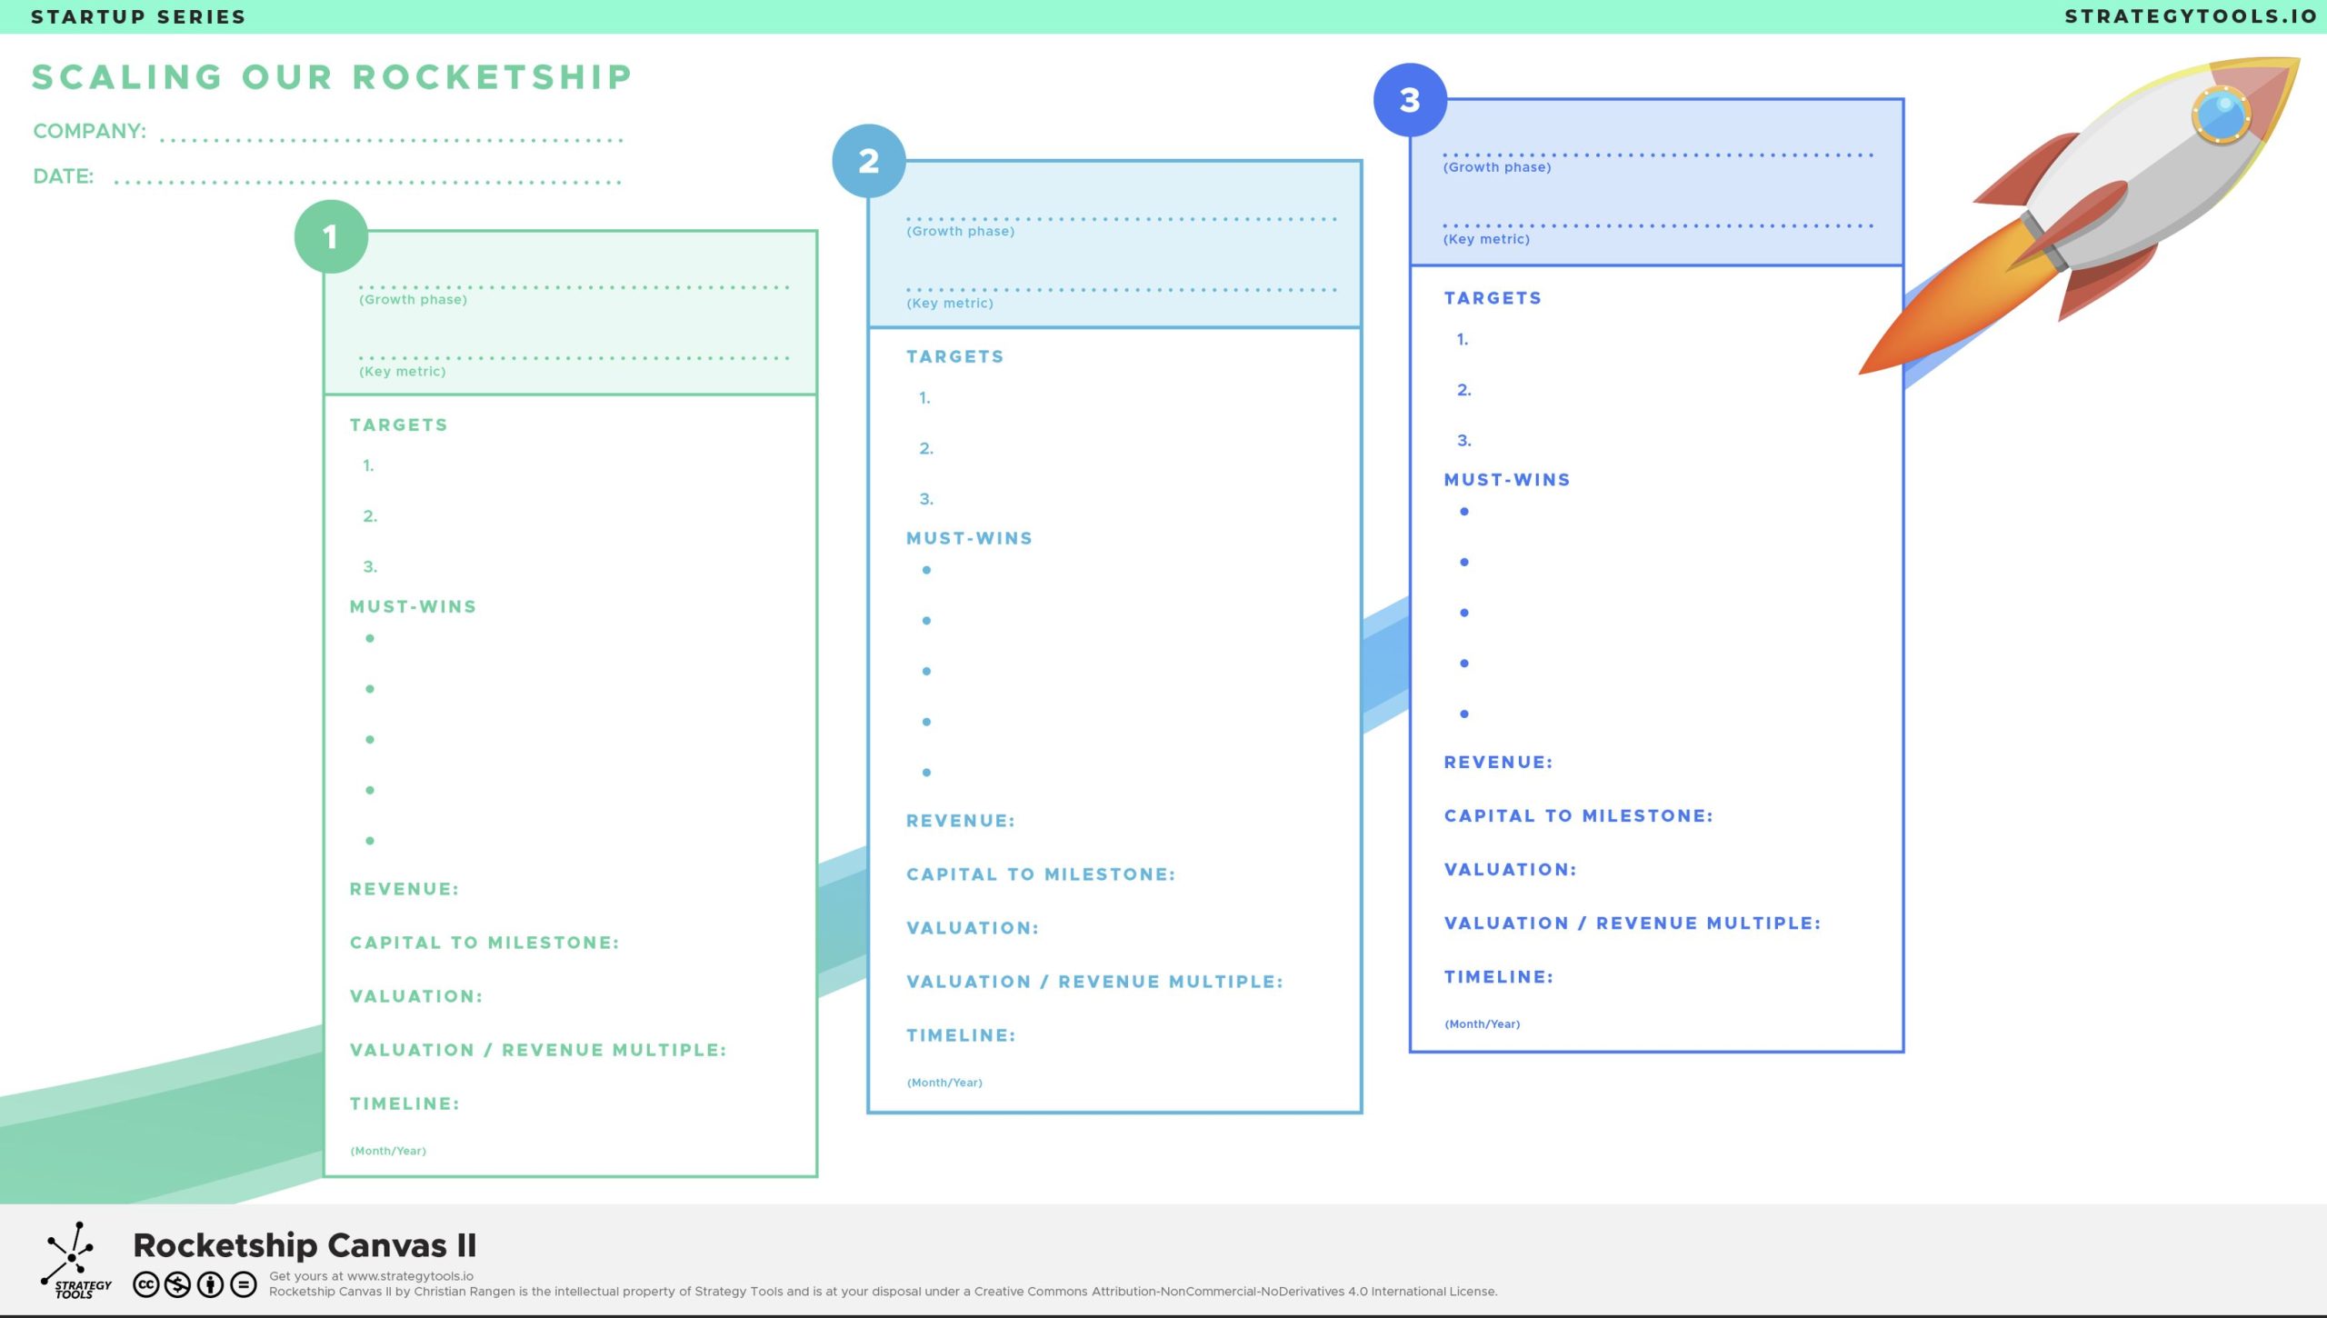Click the Attribution person license icon
The height and width of the screenshot is (1318, 2327).
[210, 1284]
